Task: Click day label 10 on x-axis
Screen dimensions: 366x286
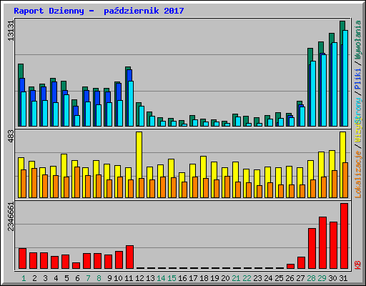Action: [x=118, y=278]
